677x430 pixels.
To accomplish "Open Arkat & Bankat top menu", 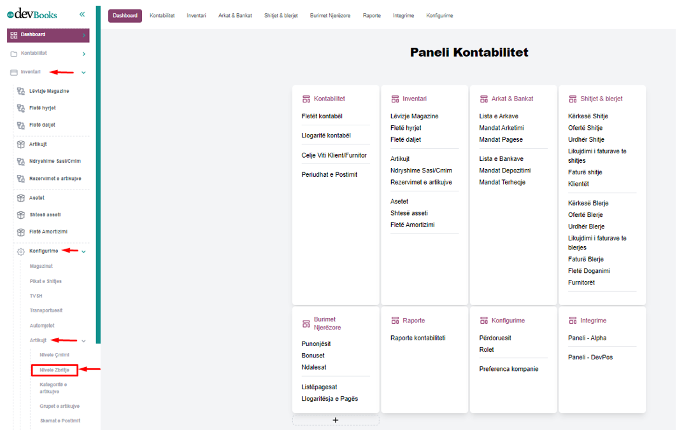I will pyautogui.click(x=235, y=15).
